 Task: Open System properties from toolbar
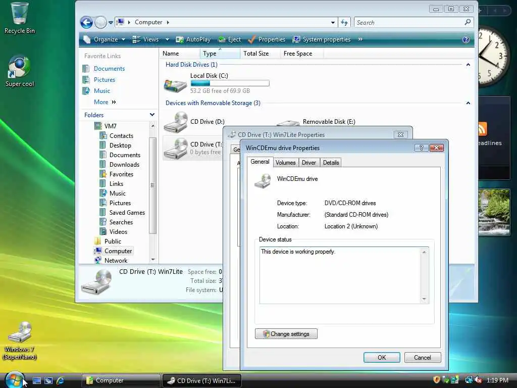tap(322, 39)
